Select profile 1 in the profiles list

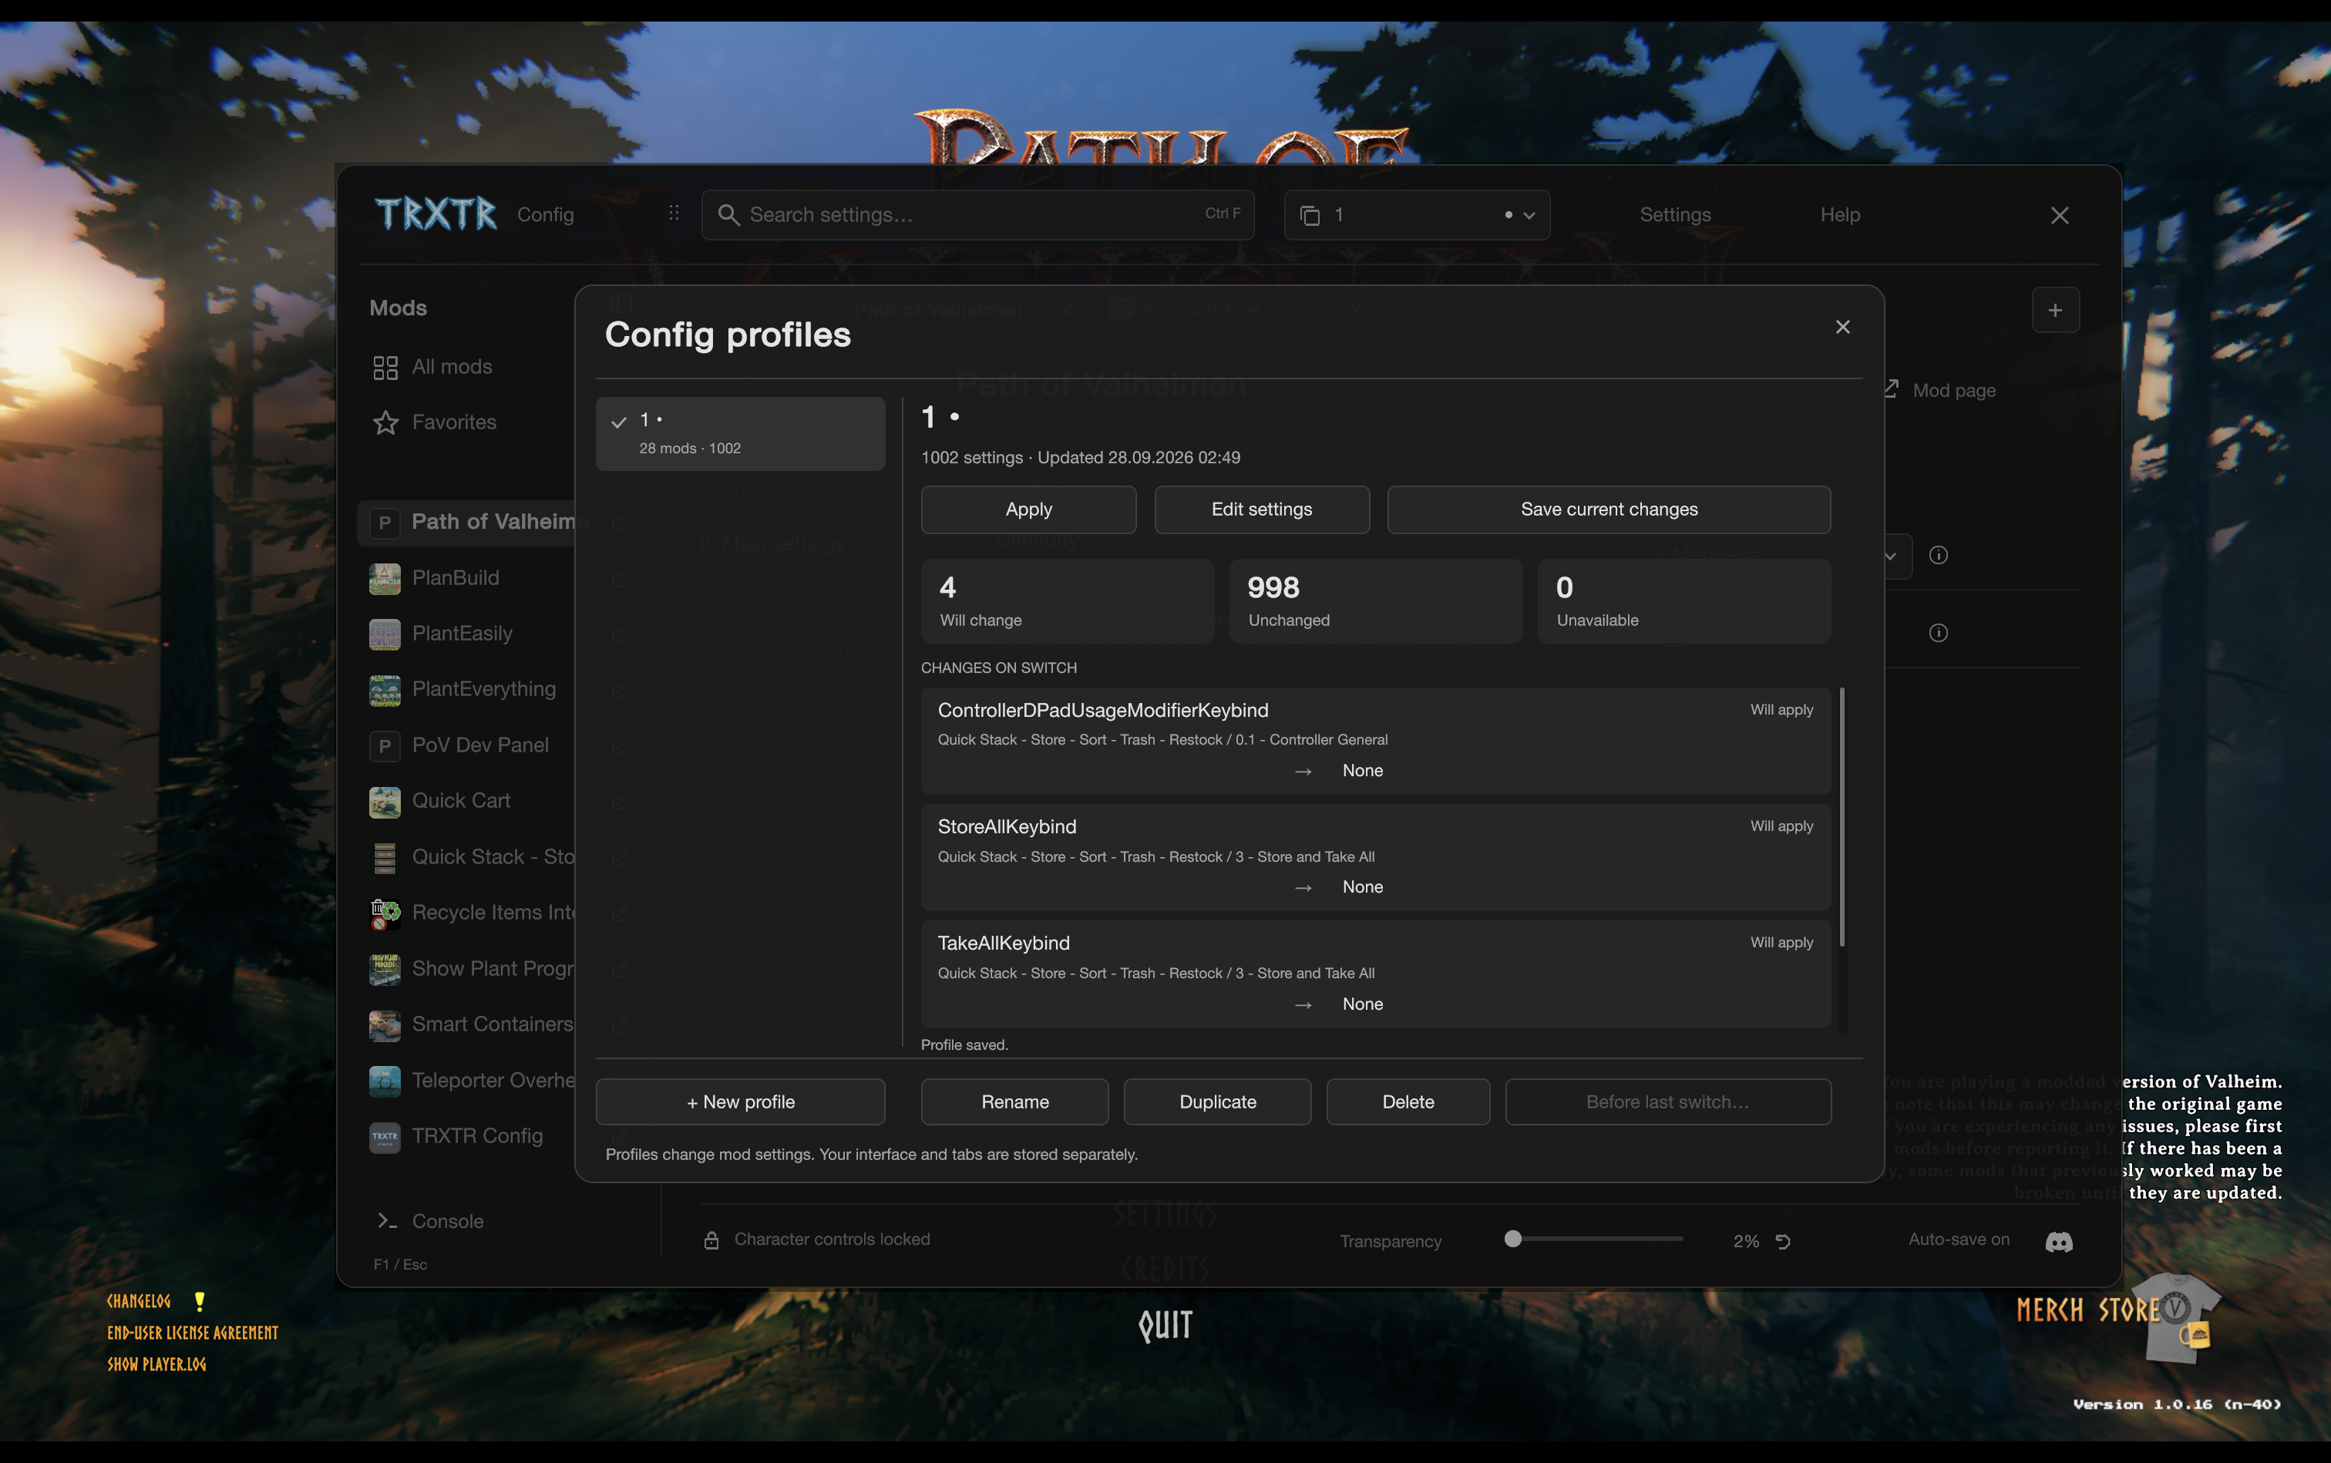[740, 433]
